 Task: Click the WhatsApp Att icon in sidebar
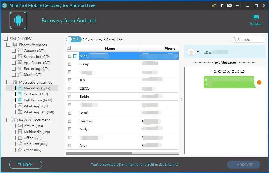(x=20, y=112)
